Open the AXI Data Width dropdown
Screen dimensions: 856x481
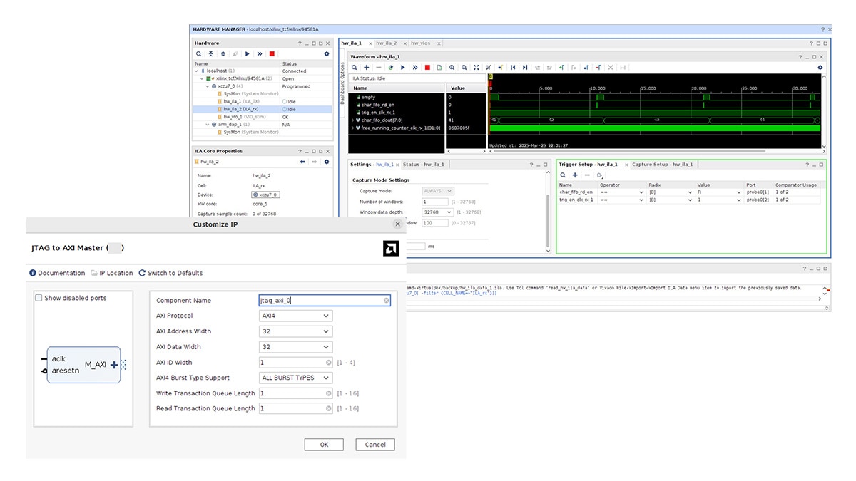tap(295, 347)
